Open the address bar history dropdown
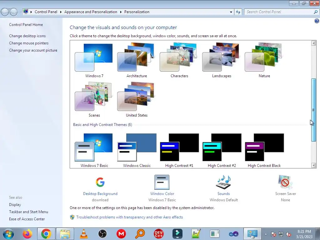The width and height of the screenshot is (320, 240). 231,12
